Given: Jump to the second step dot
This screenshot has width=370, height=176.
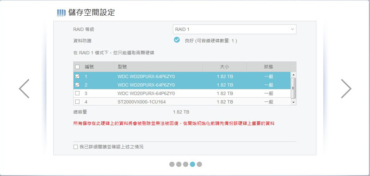Looking at the screenshot, I should [179, 164].
